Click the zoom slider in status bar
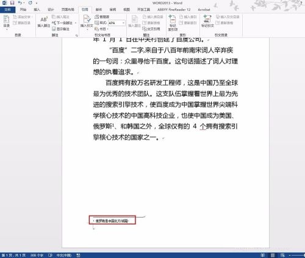 299,255
